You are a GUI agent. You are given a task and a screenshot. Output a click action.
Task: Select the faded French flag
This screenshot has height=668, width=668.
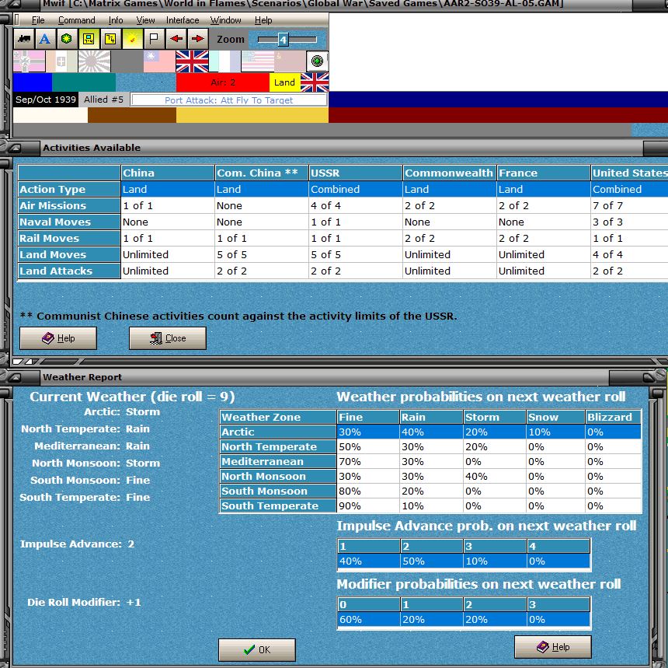(x=224, y=61)
